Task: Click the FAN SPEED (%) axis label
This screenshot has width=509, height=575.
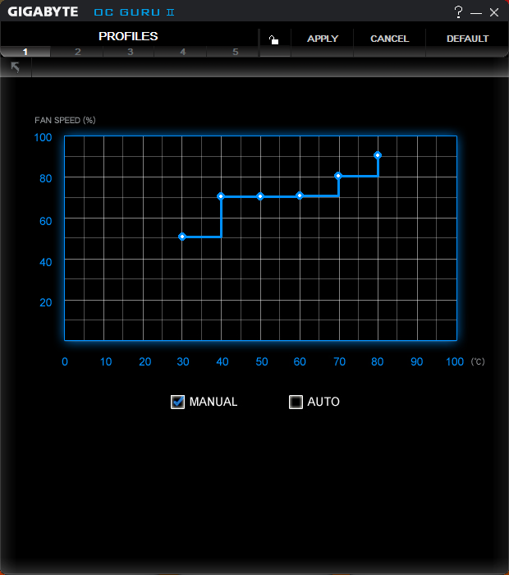Action: pos(65,120)
